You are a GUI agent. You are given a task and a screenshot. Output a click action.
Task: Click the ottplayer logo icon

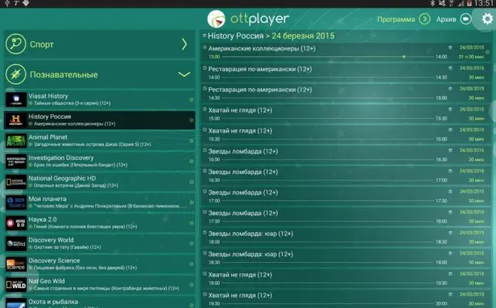[x=216, y=19]
